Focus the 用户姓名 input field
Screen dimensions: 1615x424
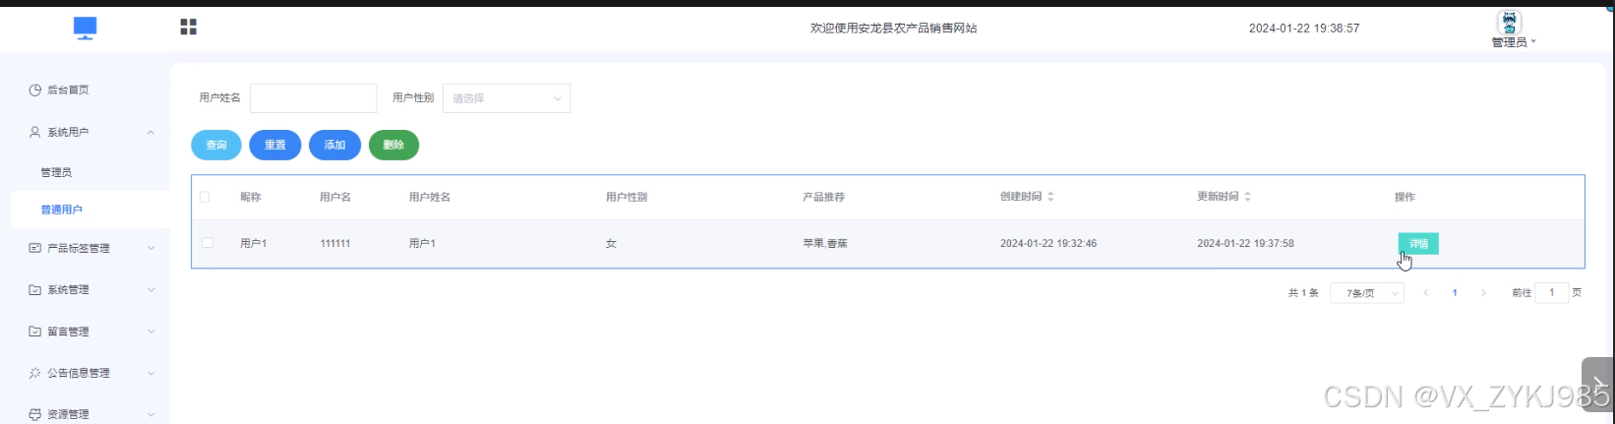[x=313, y=98]
